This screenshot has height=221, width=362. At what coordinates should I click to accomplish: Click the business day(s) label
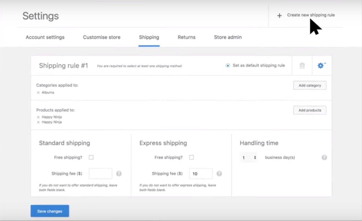[280, 158]
